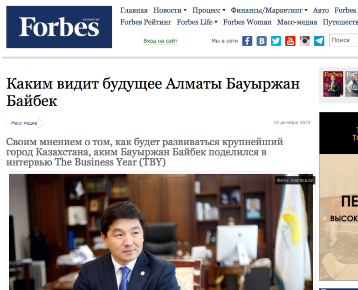Focus the Поиск search field
Screen dimensions: 358x290
[x=344, y=40]
